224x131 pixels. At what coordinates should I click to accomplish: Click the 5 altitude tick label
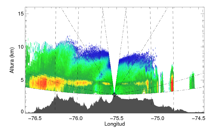(22, 80)
